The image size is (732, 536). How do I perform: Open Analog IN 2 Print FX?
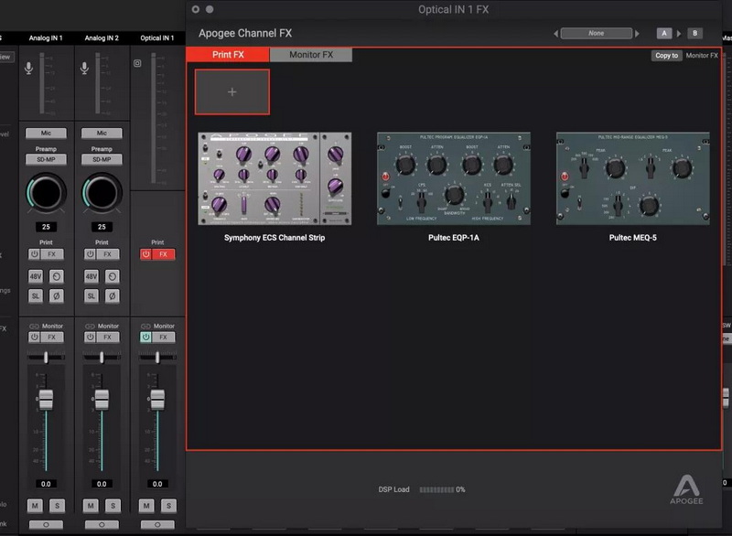[x=108, y=254]
